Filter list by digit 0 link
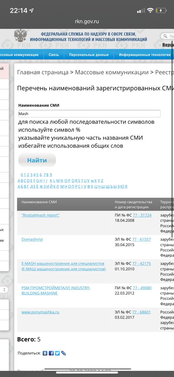Viewport: 174px width, 377px height. pos(22,175)
